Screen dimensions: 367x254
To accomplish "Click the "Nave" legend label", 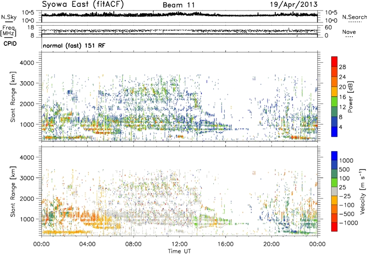I will click(x=349, y=32).
